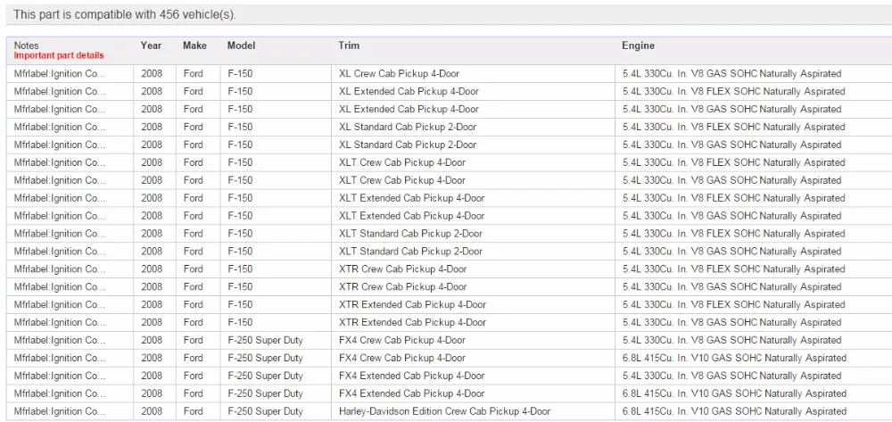Click engine cell of XL Crew Cab row

[754, 74]
